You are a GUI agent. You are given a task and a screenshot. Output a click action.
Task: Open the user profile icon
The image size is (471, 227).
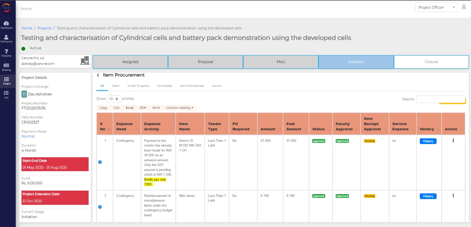pos(464,7)
